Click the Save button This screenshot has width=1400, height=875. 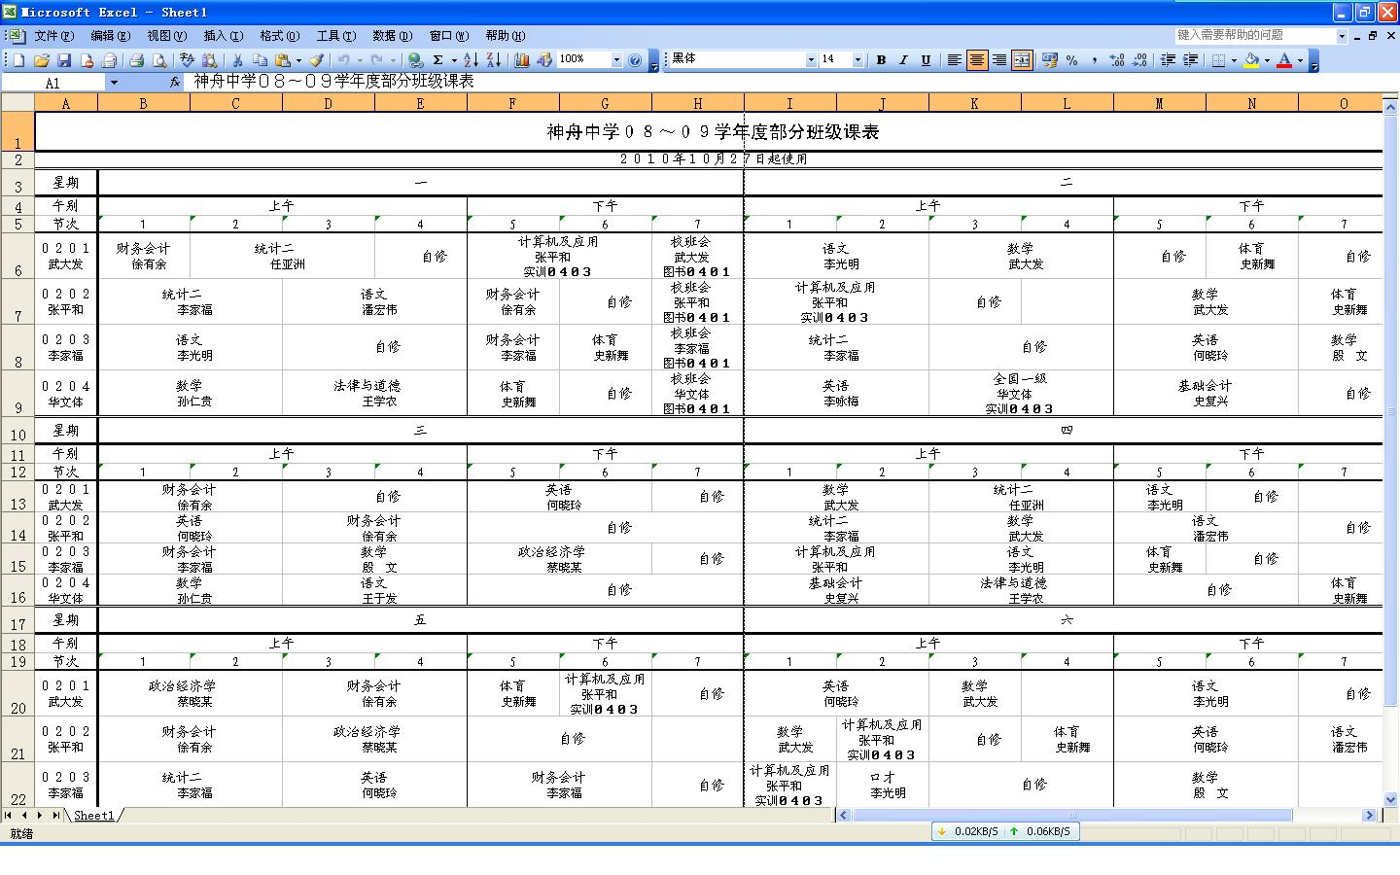[x=63, y=60]
